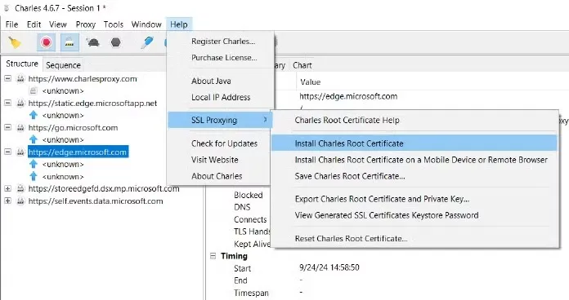The height and width of the screenshot is (300, 569).
Task: Open the Tools menu
Action: click(113, 24)
